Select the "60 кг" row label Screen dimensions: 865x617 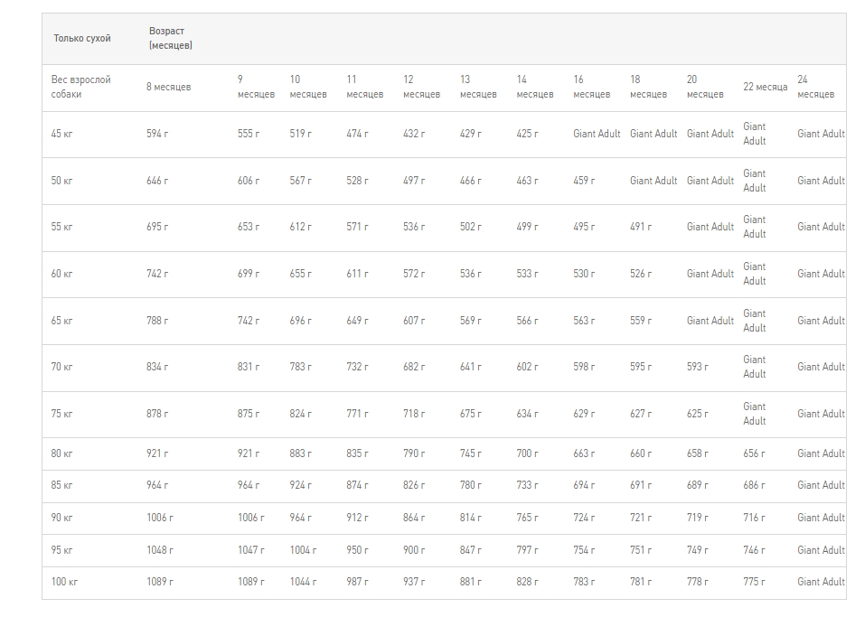[61, 274]
